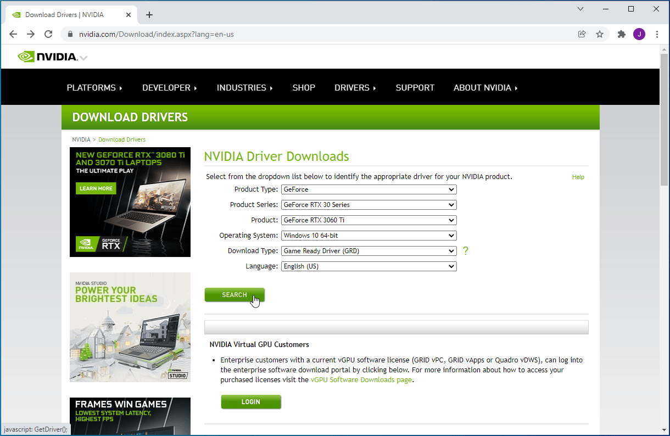This screenshot has width=670, height=436.
Task: Click the share page icon in address bar
Action: tap(582, 34)
